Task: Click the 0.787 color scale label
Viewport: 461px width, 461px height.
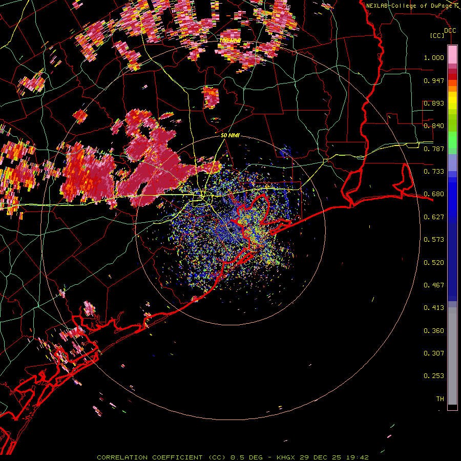Action: click(x=434, y=149)
